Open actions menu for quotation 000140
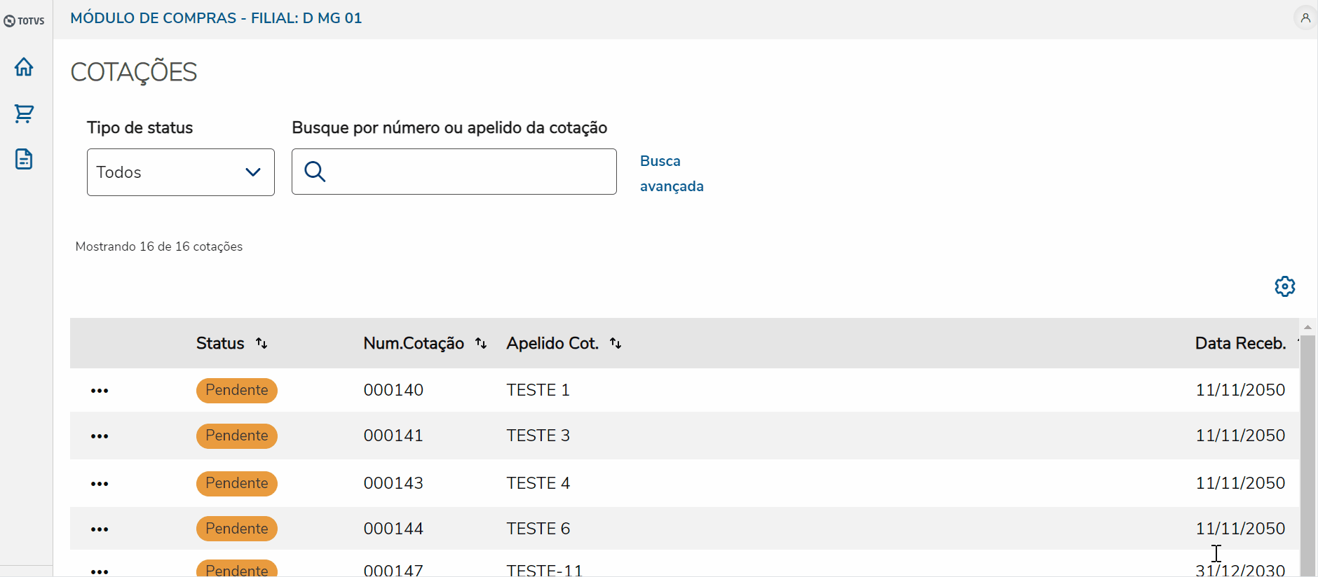This screenshot has width=1318, height=577. click(100, 391)
